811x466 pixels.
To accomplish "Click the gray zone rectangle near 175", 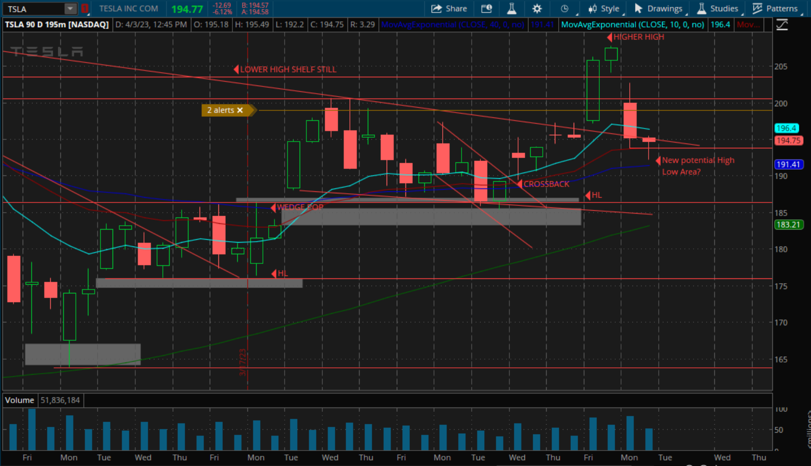I will click(199, 283).
